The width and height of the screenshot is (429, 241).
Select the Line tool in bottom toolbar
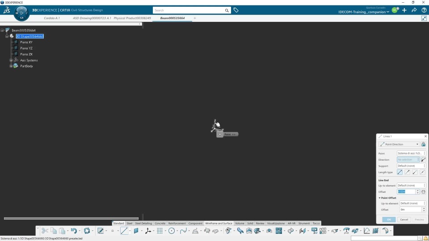124,231
